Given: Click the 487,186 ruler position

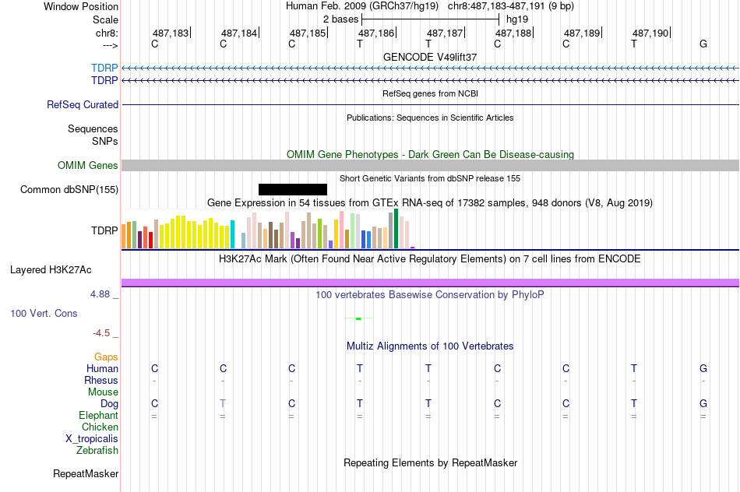Looking at the screenshot, I should pyautogui.click(x=376, y=33).
